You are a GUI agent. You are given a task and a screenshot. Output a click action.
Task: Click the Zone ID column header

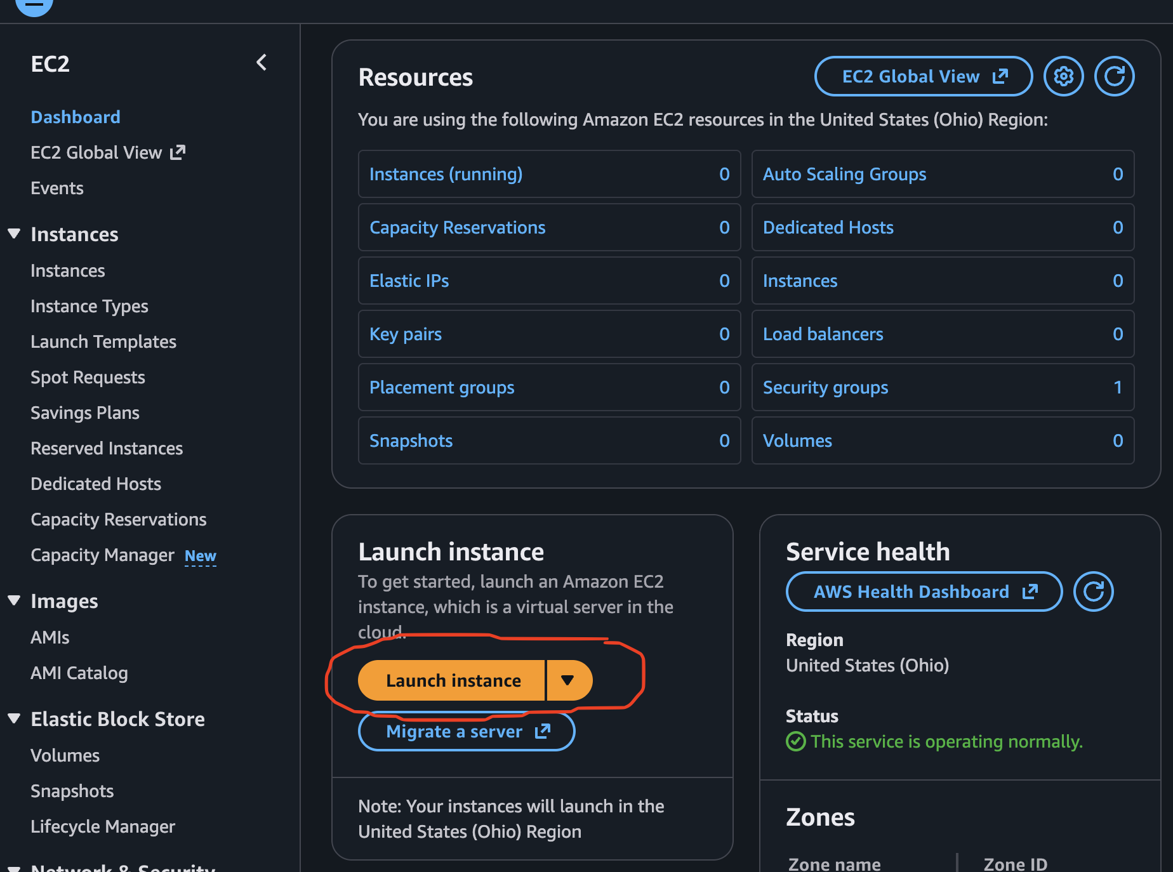1015,864
